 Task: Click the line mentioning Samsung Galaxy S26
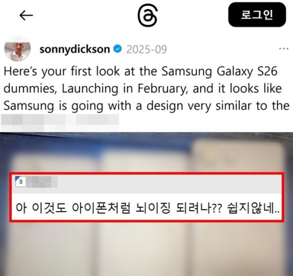[x=140, y=71]
